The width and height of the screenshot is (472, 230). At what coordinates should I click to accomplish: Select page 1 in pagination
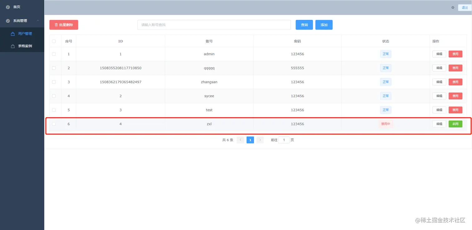click(250, 140)
